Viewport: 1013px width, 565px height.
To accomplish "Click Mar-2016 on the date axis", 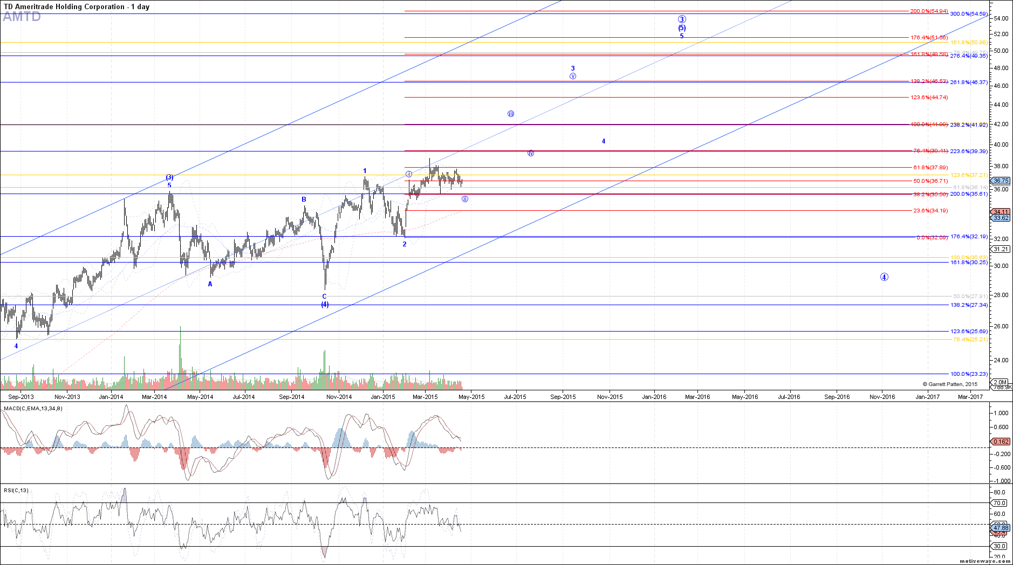I will (x=697, y=397).
